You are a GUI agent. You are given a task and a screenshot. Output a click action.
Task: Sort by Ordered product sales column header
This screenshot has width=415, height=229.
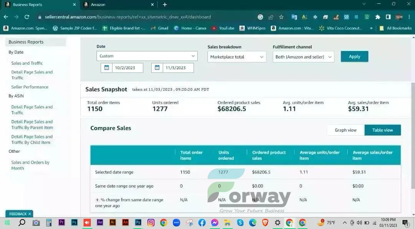click(x=269, y=155)
